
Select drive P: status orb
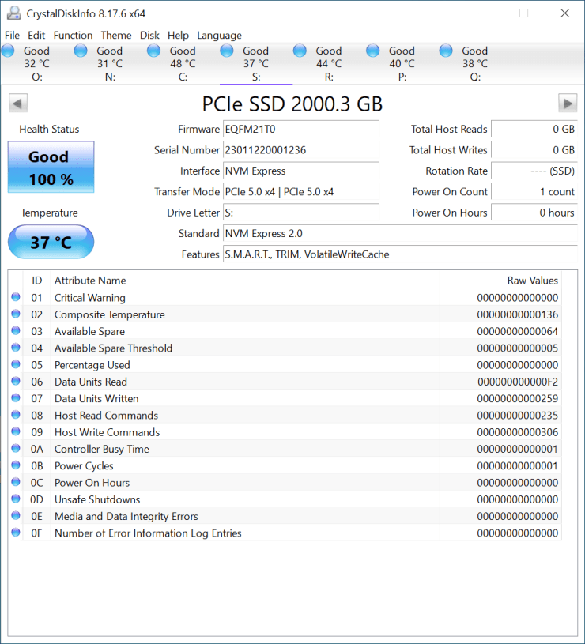(373, 51)
